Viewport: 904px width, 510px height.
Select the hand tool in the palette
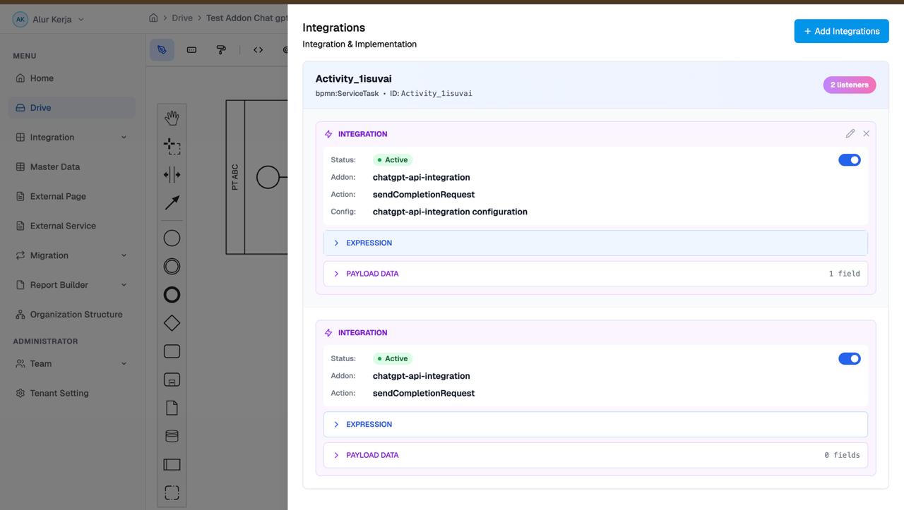172,117
